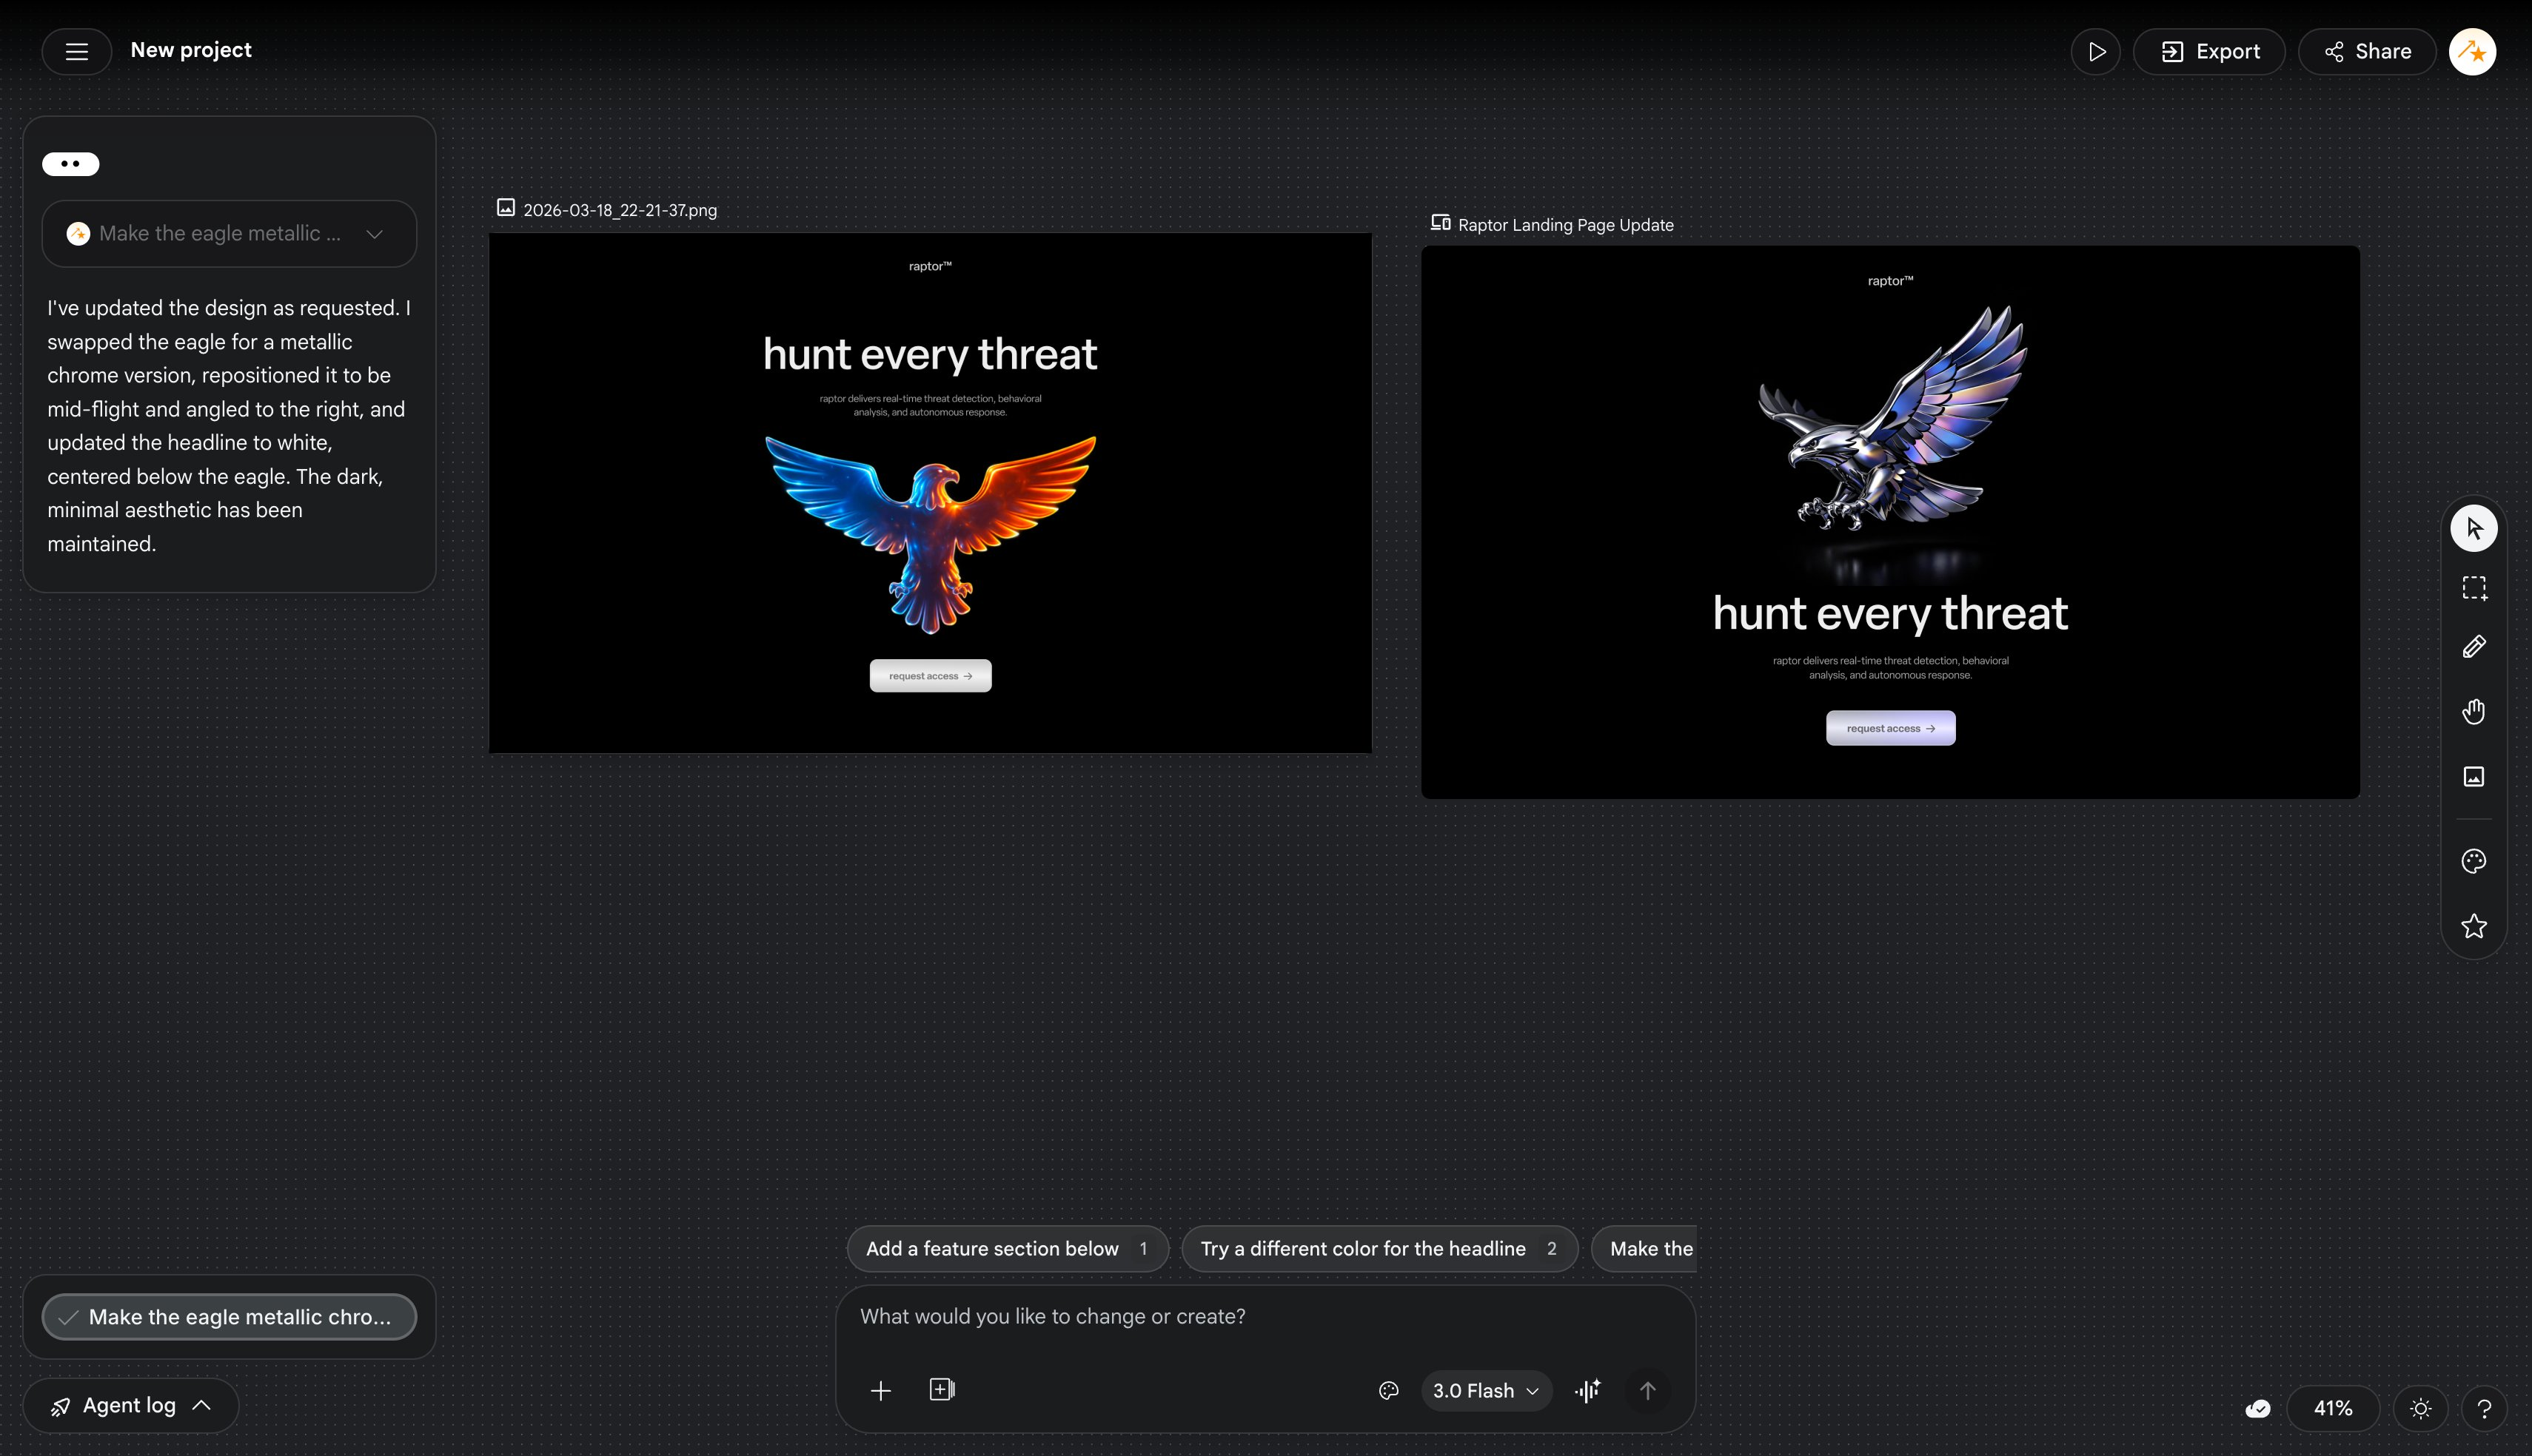Select the pencil edit tool

pyautogui.click(x=2473, y=647)
